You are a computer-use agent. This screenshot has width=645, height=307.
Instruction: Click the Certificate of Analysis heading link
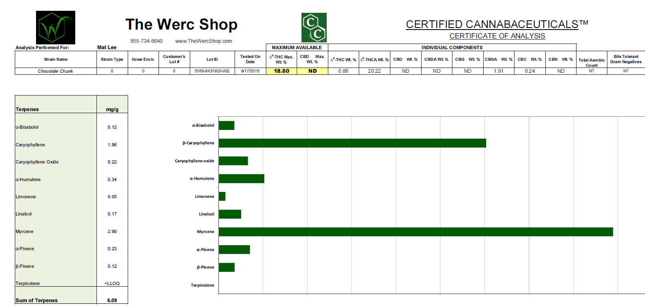tap(497, 36)
